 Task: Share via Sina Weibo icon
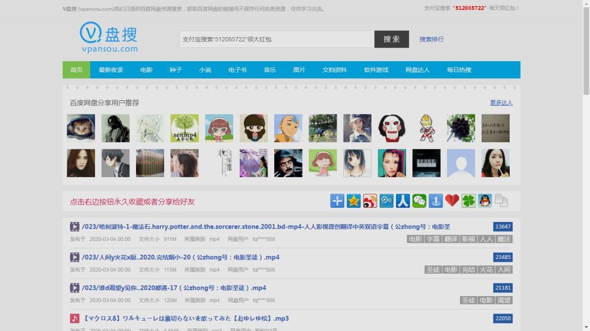(x=370, y=201)
